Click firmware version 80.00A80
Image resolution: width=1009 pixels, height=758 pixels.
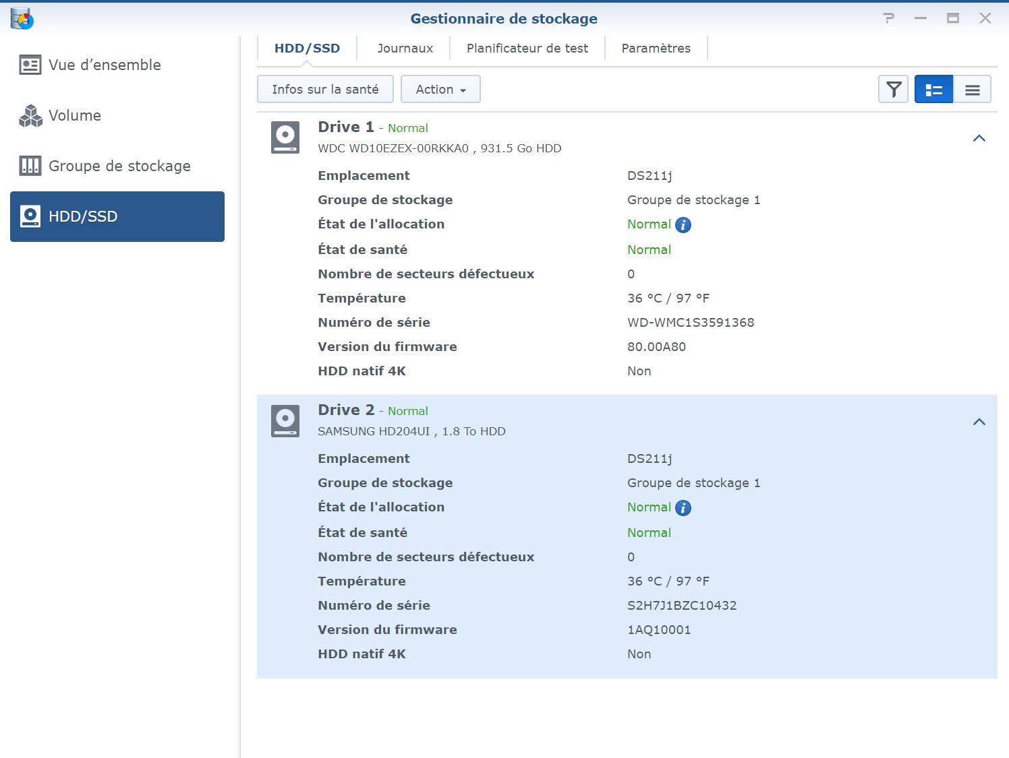[656, 347]
